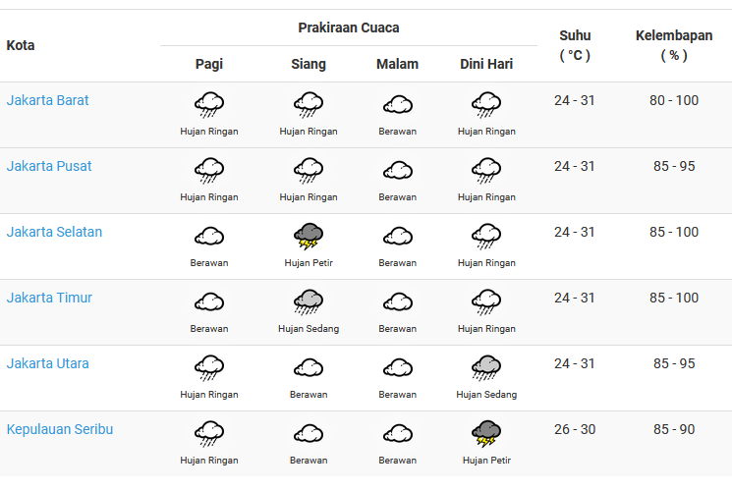This screenshot has height=491, width=732.
Task: Click Jakarta Barat morning light rain icon
Action: [209, 104]
